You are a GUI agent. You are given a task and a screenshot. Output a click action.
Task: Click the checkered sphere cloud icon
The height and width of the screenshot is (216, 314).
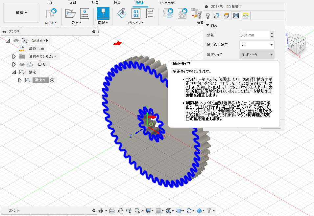[x=182, y=13]
